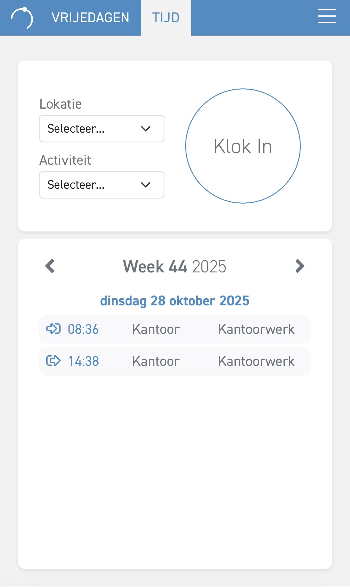Go to the previous week

click(50, 266)
